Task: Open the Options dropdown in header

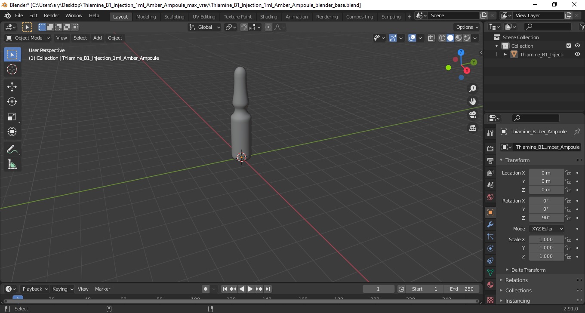Action: coord(468,27)
